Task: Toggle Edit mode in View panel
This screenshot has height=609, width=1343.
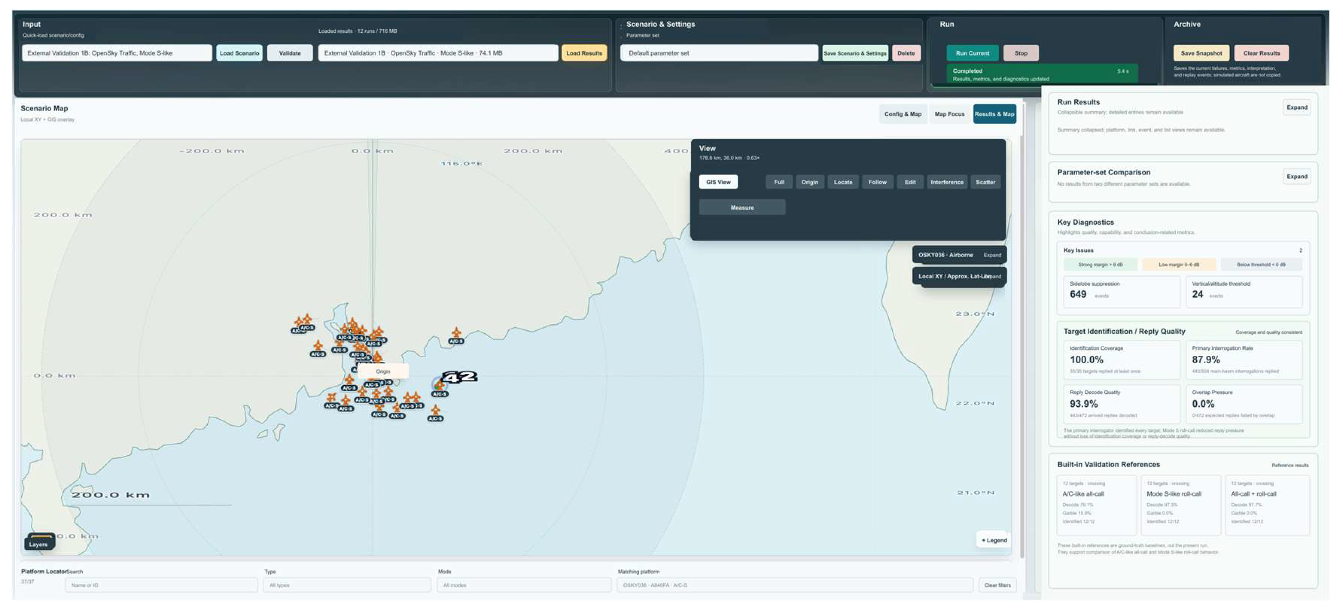Action: click(x=910, y=182)
